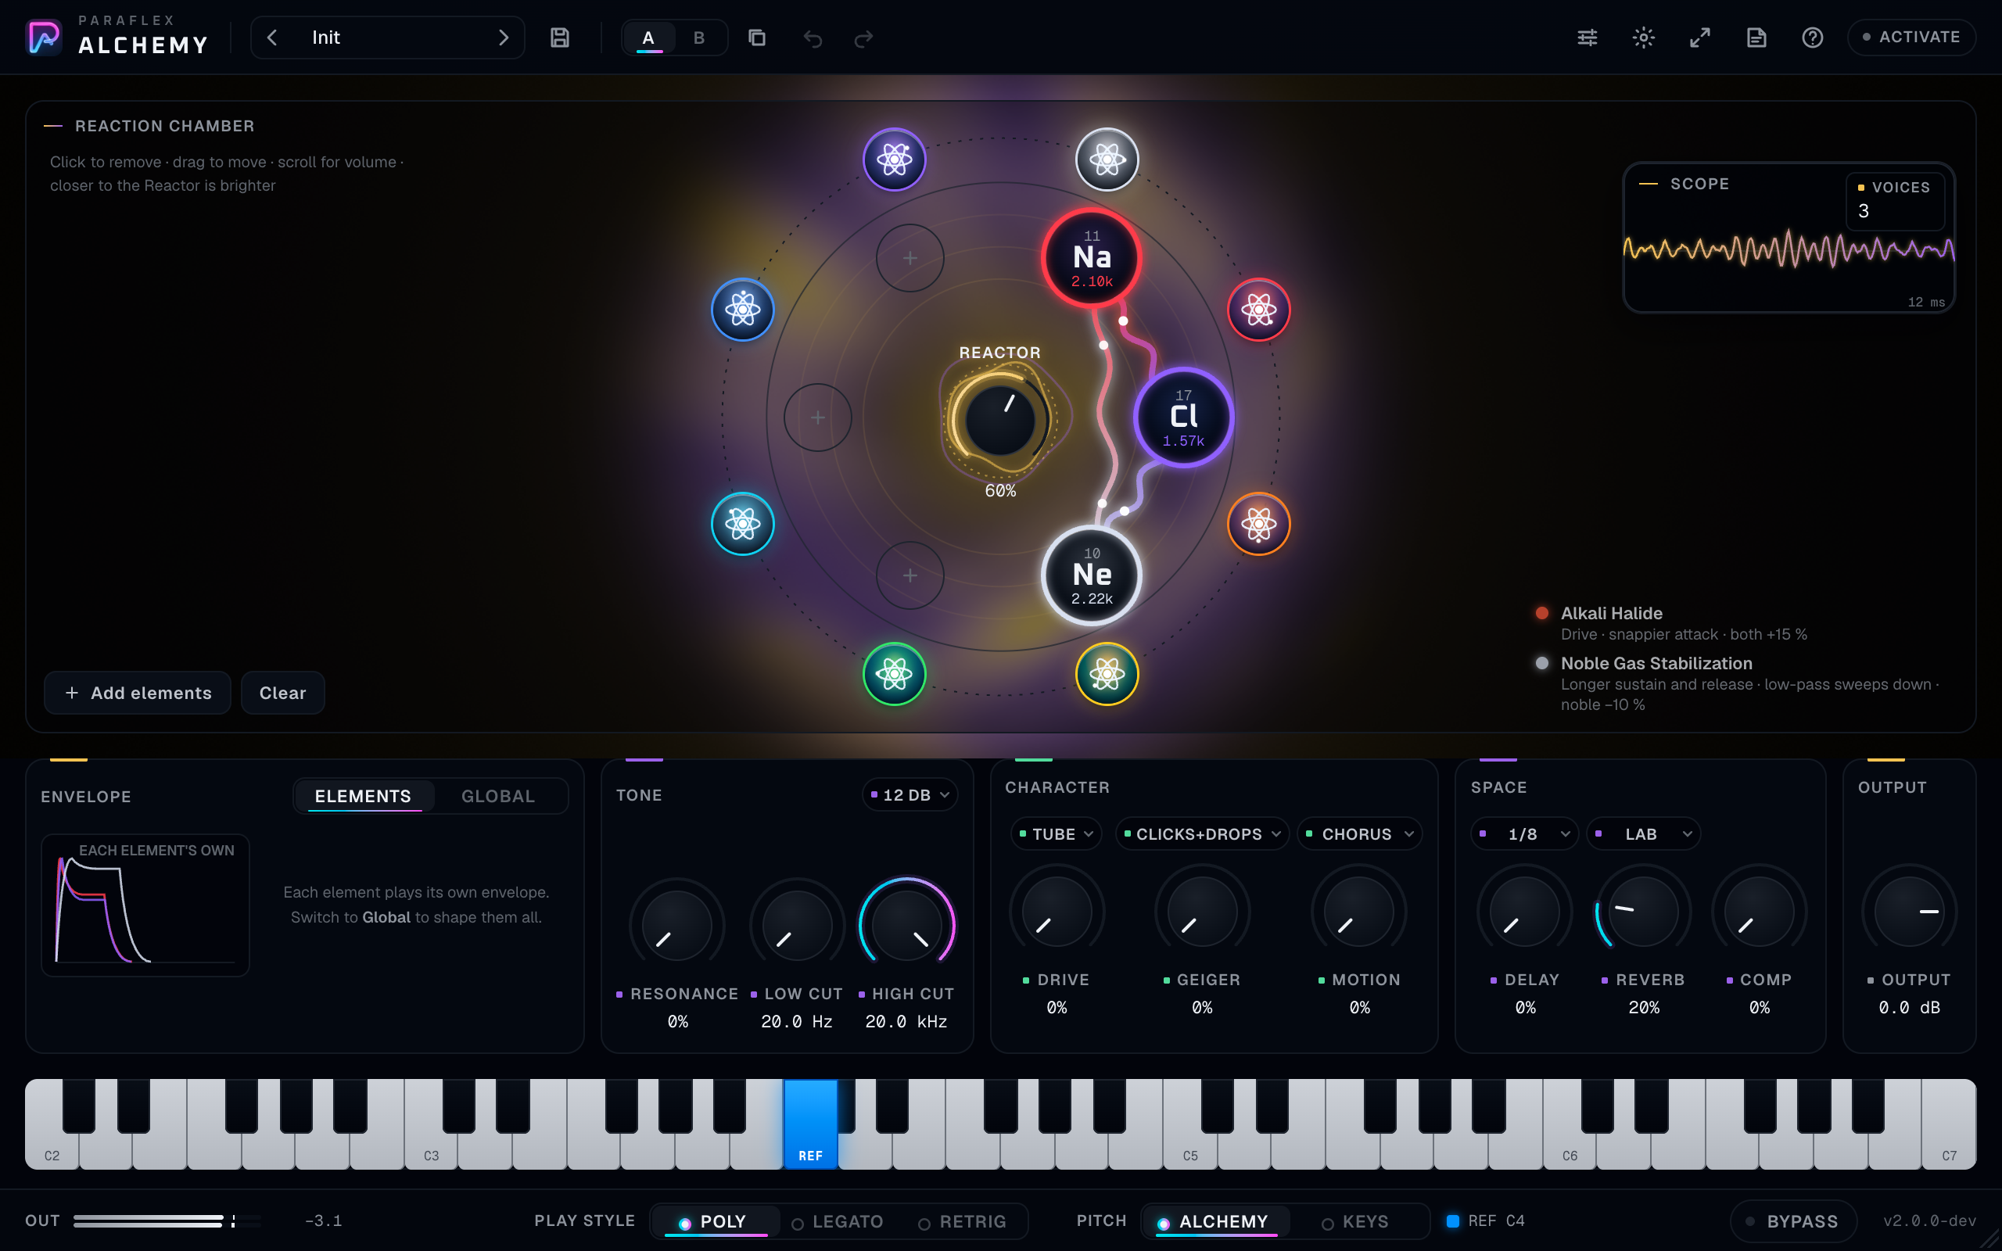The width and height of the screenshot is (2002, 1251).
Task: Select the LEGATO play style
Action: tap(838, 1221)
